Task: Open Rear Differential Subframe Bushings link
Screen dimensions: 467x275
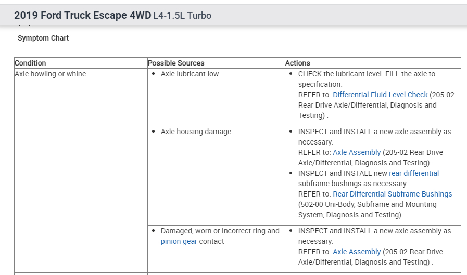Action: (x=392, y=194)
